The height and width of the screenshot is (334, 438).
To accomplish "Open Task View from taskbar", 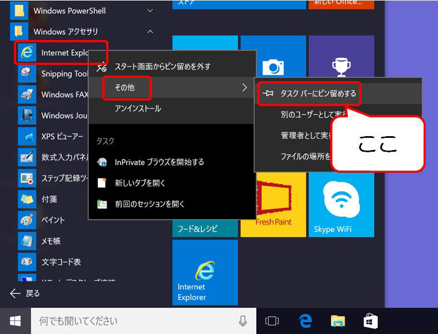I will coord(272,321).
